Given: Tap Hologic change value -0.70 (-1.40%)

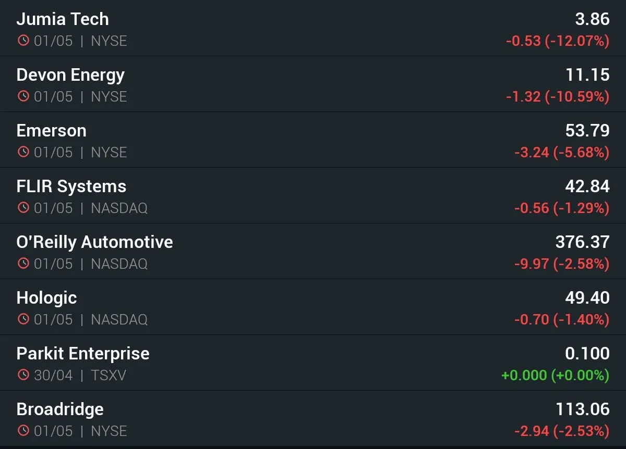Looking at the screenshot, I should pyautogui.click(x=562, y=319).
